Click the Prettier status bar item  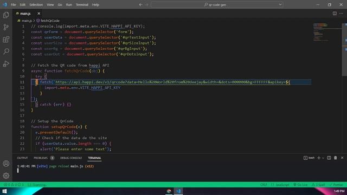336,185
